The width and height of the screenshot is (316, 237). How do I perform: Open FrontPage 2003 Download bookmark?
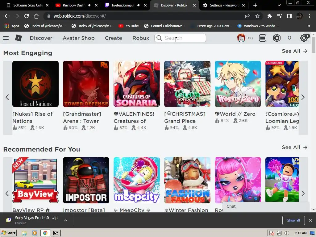click(211, 26)
